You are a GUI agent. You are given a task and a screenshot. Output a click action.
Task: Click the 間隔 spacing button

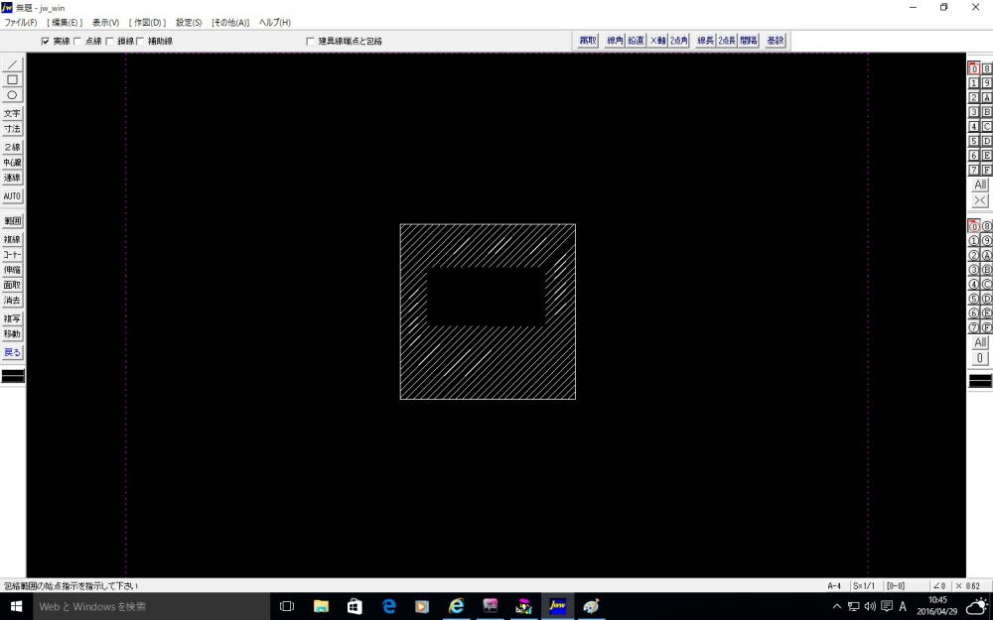coord(749,41)
